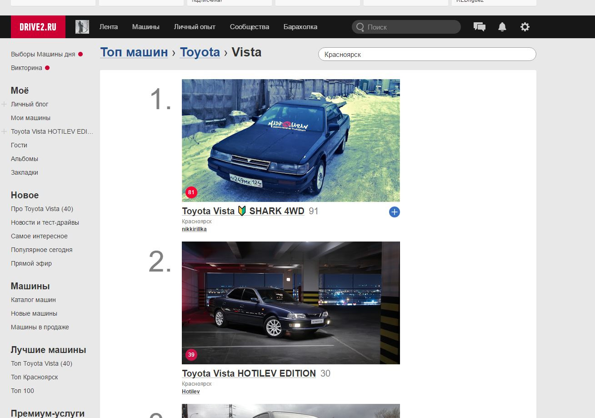Open the Машины menu item
This screenshot has height=418, width=595.
coord(146,27)
